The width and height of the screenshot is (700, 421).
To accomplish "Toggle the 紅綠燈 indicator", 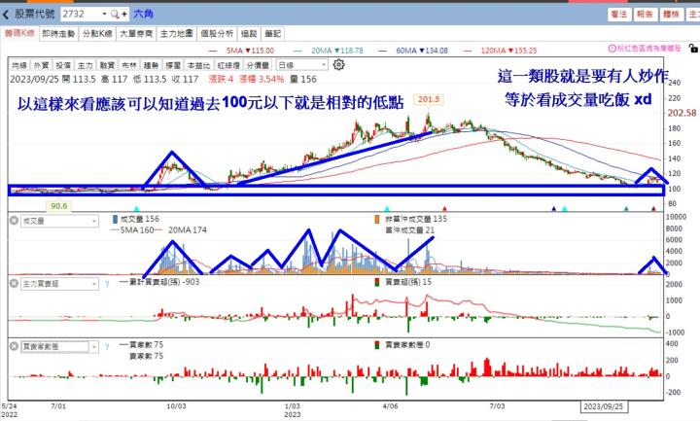I will point(228,65).
